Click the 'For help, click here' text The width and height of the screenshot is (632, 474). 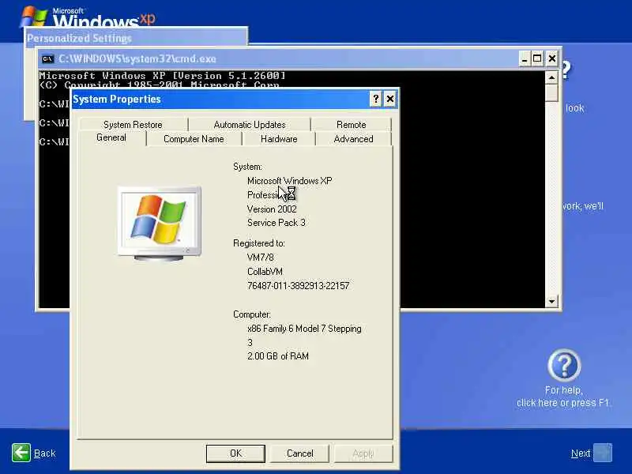coord(563,397)
